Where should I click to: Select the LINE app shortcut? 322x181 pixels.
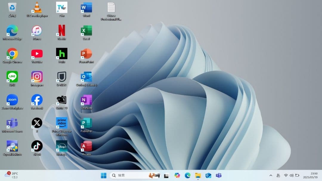(x=12, y=77)
